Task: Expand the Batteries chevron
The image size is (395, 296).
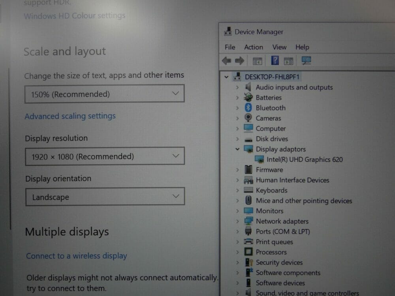Action: pos(237,97)
